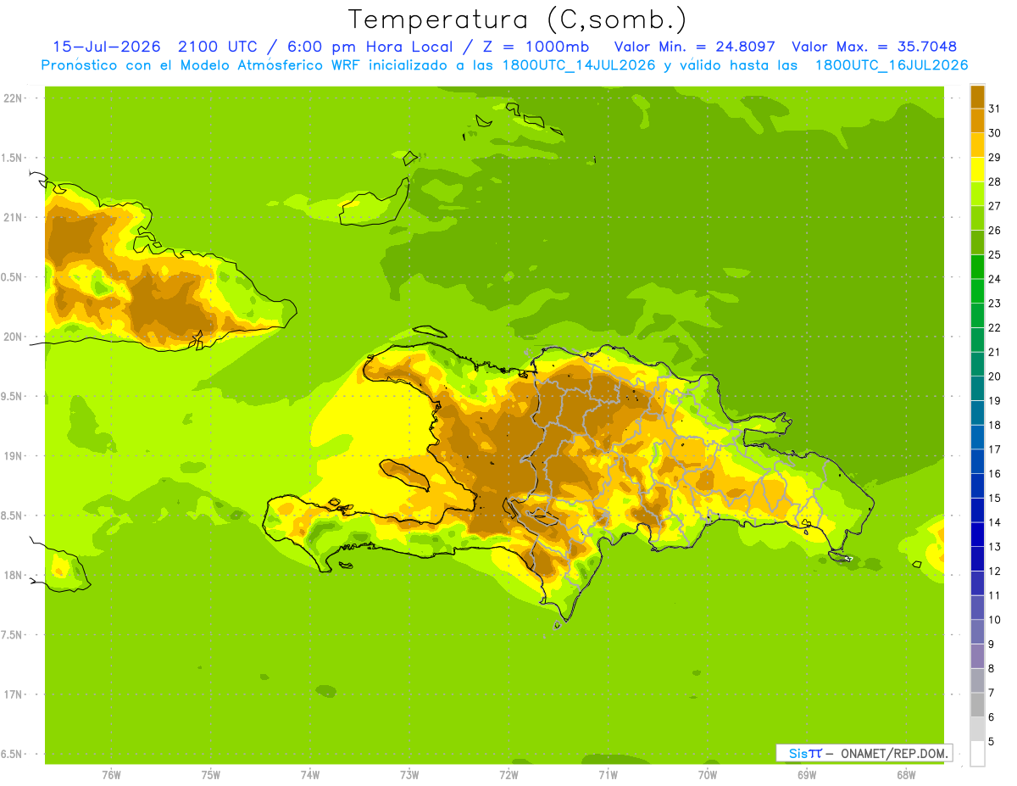Image resolution: width=1017 pixels, height=786 pixels.
Task: Click the white legend swatch below 5
Action: point(977,754)
